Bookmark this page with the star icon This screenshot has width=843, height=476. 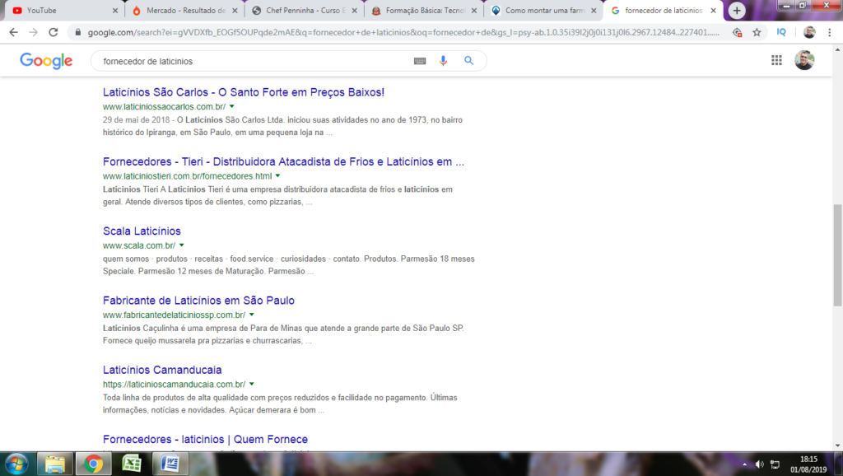757,32
